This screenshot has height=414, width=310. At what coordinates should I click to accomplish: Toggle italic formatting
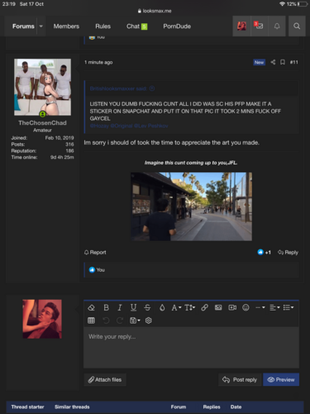[x=120, y=307]
